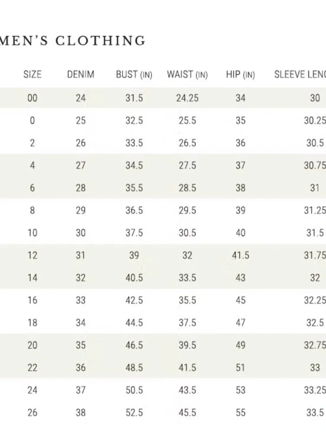326x435 pixels.
Task: Click the SIZE column header
Action: click(32, 74)
